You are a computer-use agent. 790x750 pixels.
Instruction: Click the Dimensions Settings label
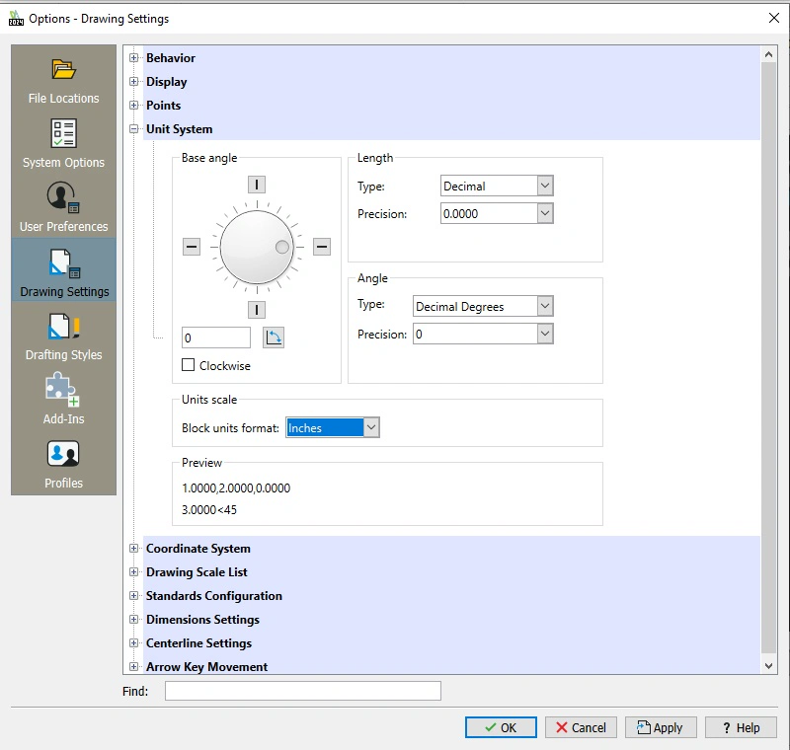202,619
